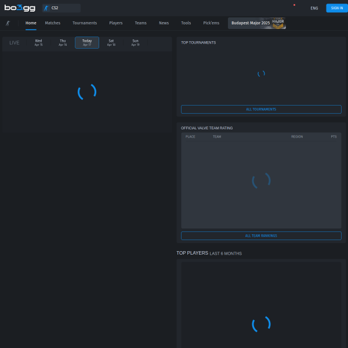Switch to Thu Apr 16 date tab
The image size is (348, 348).
(x=63, y=42)
